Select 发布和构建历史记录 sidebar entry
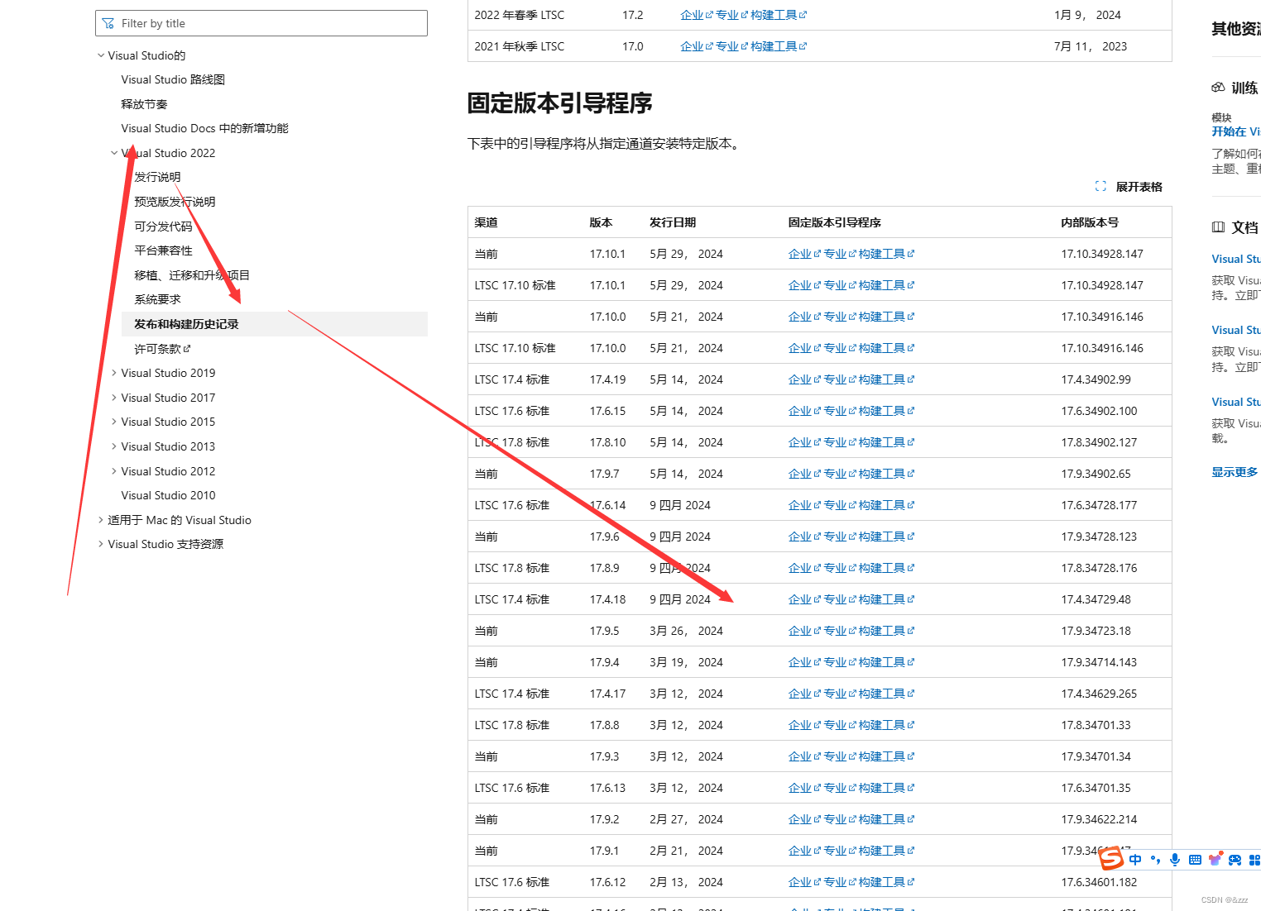 [275, 324]
